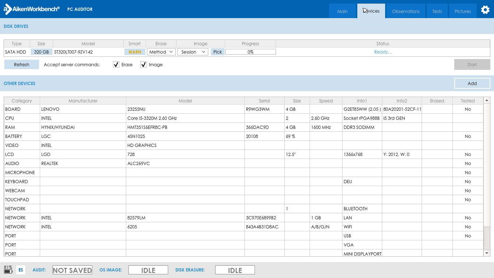
Task: Click the Manufacturer column header
Action: pyautogui.click(x=83, y=101)
